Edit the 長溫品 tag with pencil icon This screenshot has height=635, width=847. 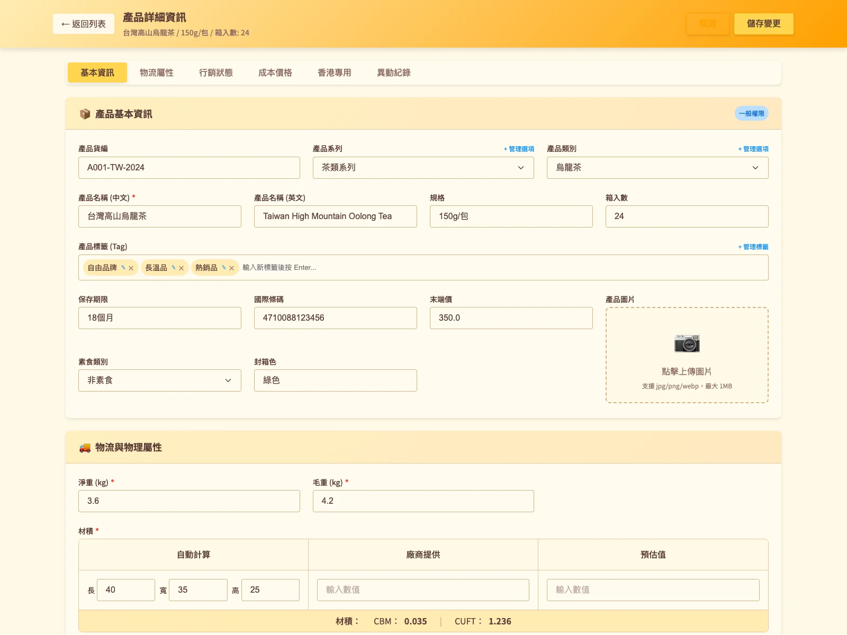pos(174,268)
